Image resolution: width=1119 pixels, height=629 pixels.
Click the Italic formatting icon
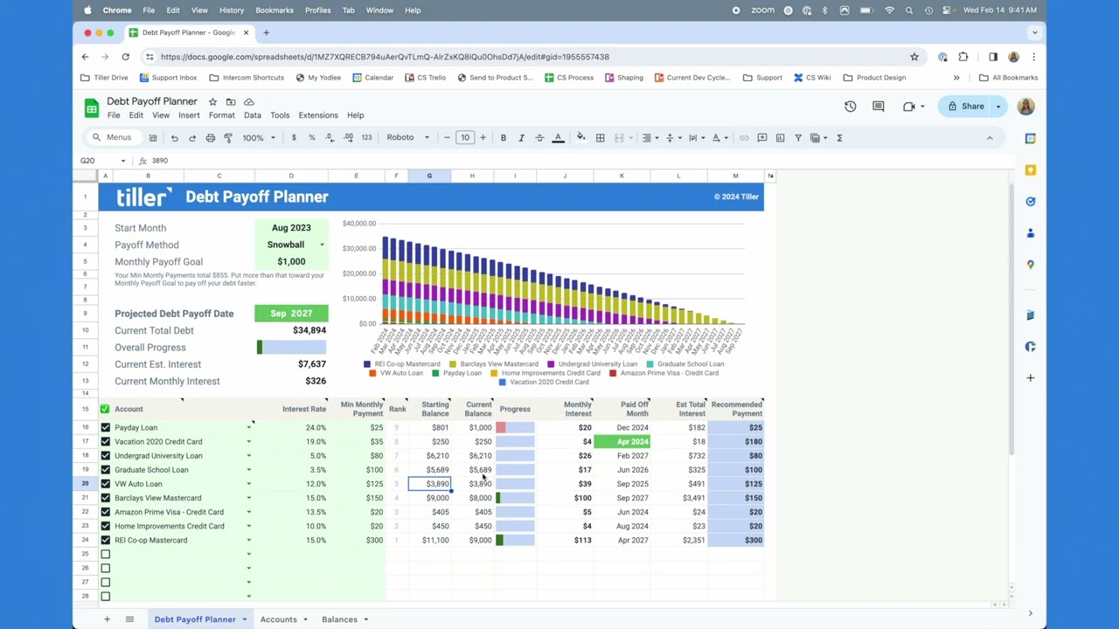[521, 138]
